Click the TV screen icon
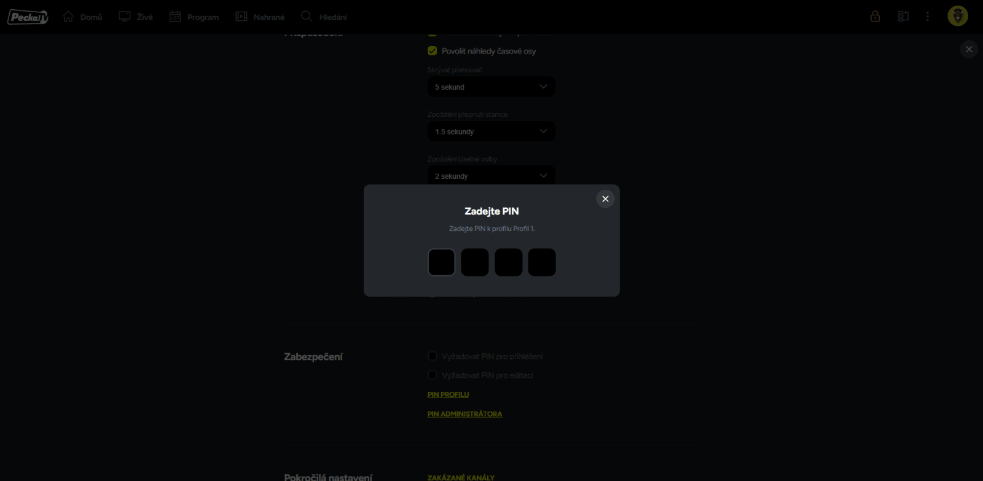 point(125,17)
